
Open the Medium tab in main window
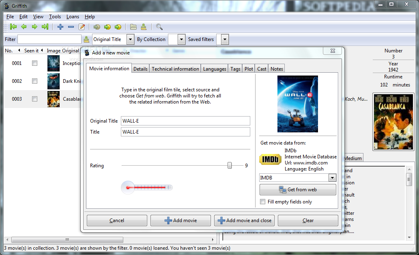tap(353, 158)
